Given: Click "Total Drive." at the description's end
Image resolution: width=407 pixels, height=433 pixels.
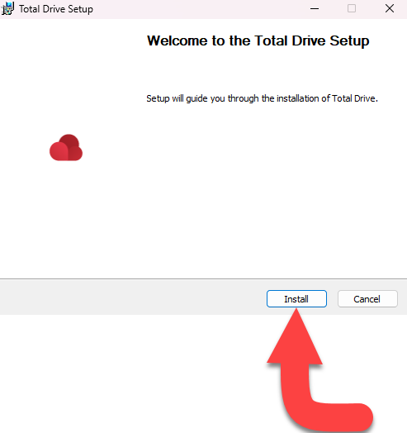Looking at the screenshot, I should pos(354,98).
